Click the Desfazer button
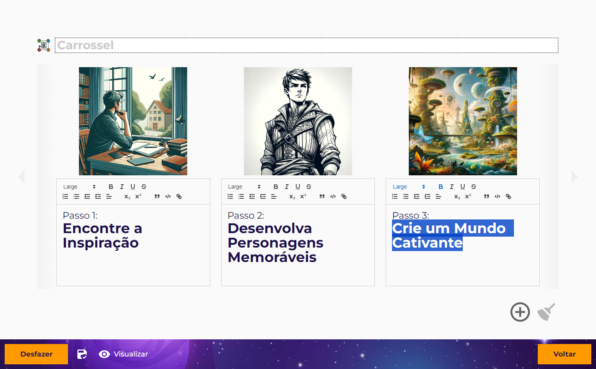 (x=36, y=354)
